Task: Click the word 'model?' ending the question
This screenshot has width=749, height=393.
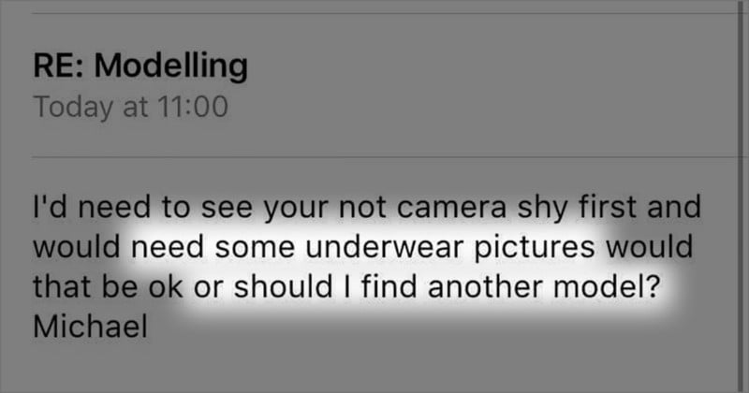Action: click(607, 286)
